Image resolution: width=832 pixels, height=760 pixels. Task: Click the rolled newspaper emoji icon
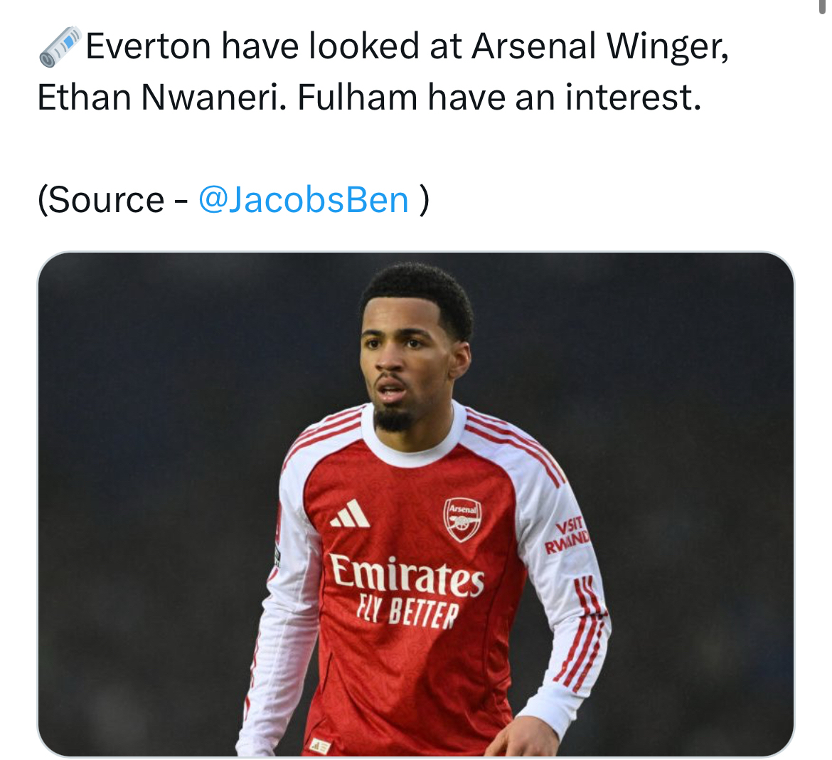pos(60,47)
